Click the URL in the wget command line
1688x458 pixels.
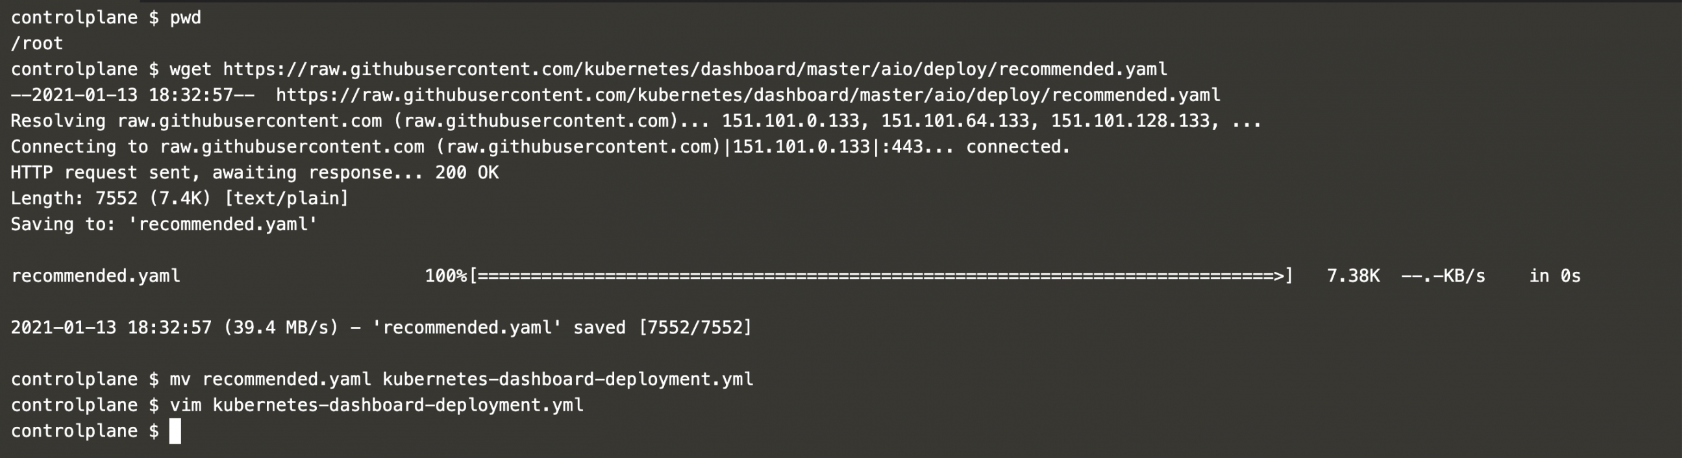click(695, 69)
